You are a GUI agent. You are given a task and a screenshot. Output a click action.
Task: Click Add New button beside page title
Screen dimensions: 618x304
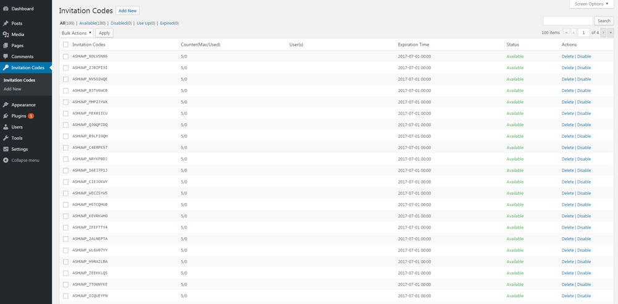(127, 11)
